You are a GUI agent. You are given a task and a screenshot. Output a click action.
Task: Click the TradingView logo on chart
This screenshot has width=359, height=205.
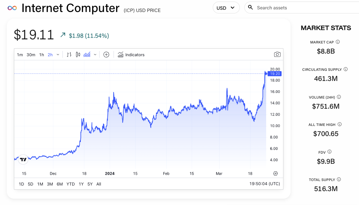click(x=23, y=159)
